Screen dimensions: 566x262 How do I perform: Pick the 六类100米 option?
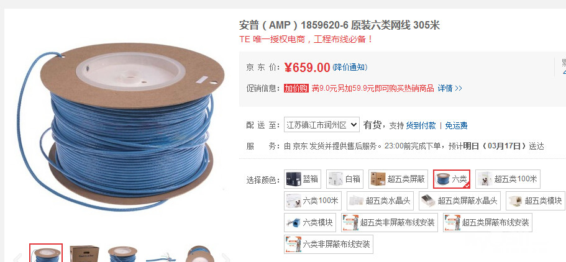[313, 201]
